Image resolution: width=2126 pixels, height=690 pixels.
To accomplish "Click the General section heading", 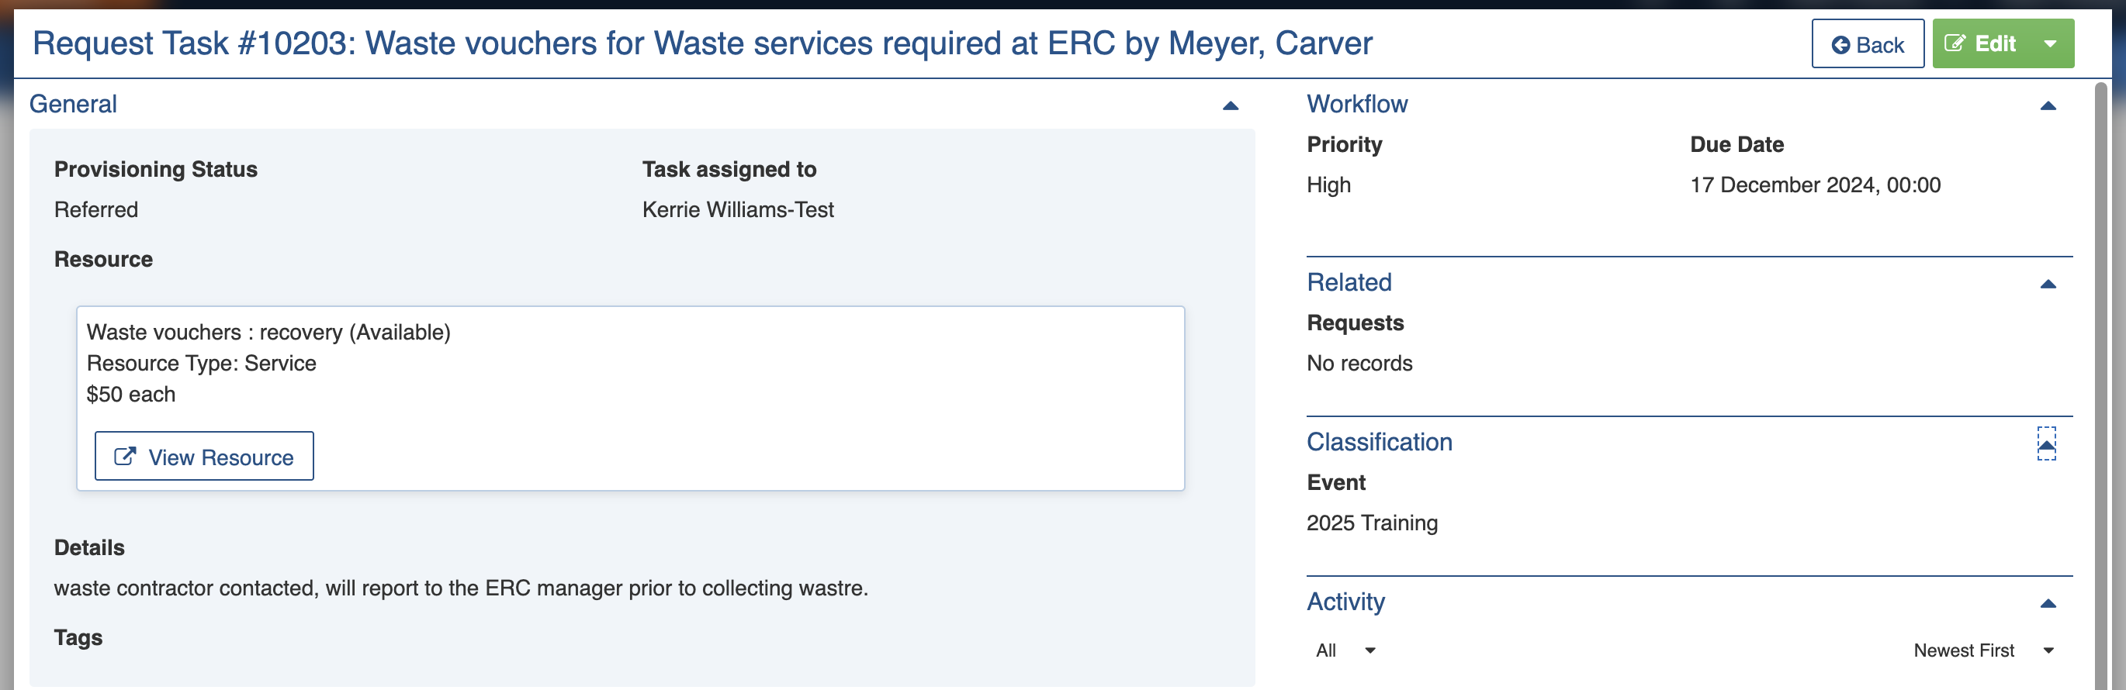I will click(74, 104).
